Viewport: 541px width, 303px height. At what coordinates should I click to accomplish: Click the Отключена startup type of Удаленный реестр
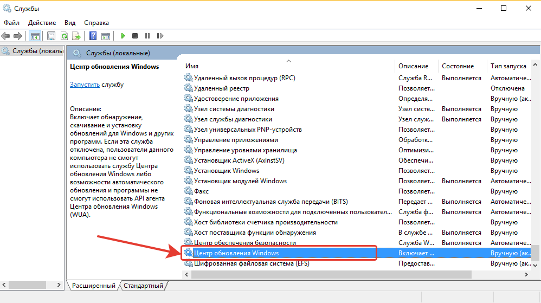(507, 88)
